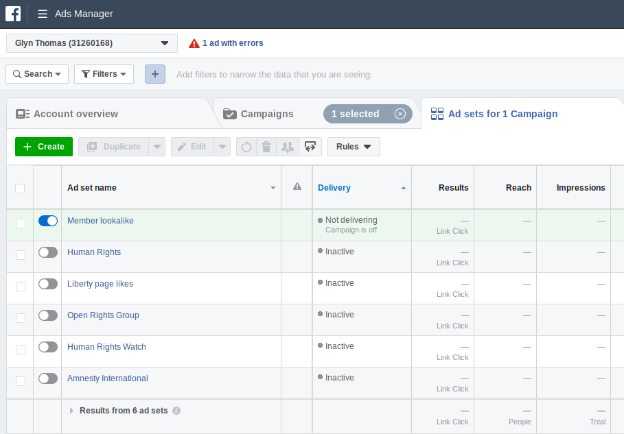Click the add filters text field
The height and width of the screenshot is (434, 624).
point(274,74)
